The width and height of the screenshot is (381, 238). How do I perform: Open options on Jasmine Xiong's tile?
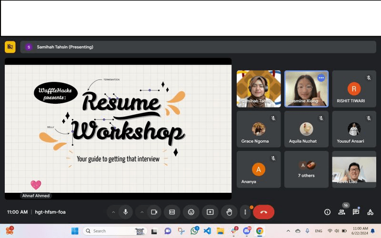(321, 78)
